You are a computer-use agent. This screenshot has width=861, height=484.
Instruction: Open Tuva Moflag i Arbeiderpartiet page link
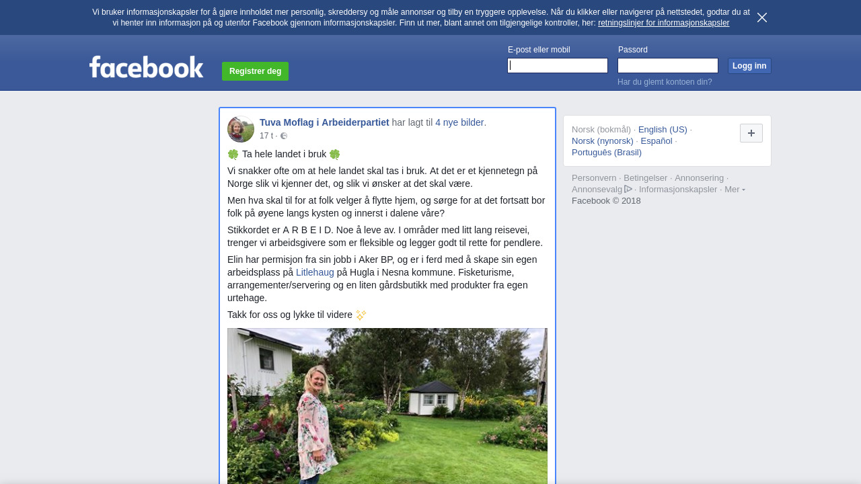(324, 122)
